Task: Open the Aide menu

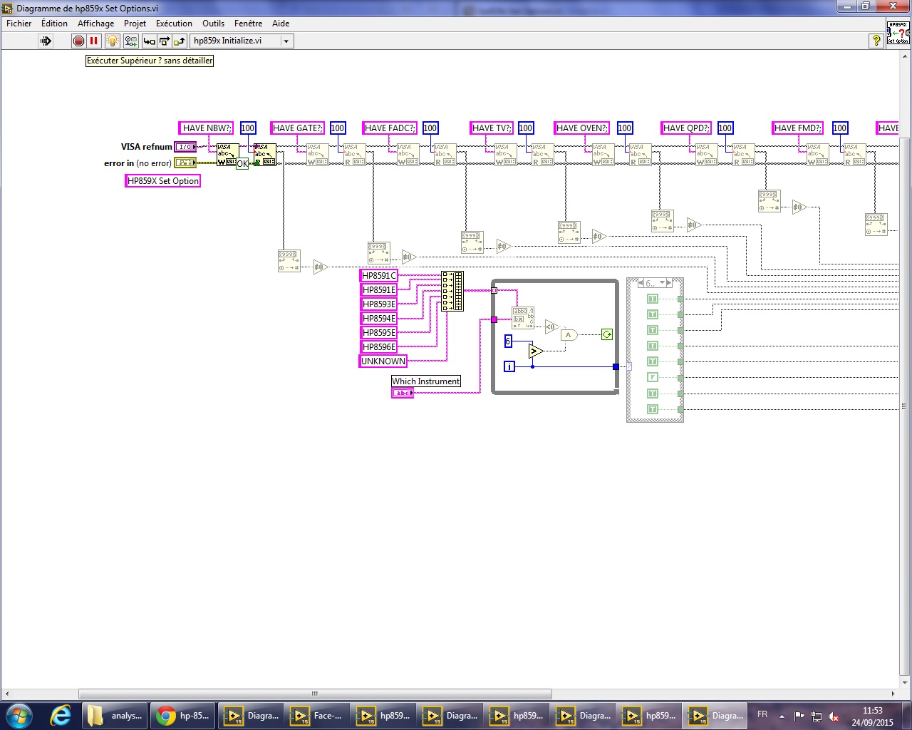Action: (x=281, y=24)
